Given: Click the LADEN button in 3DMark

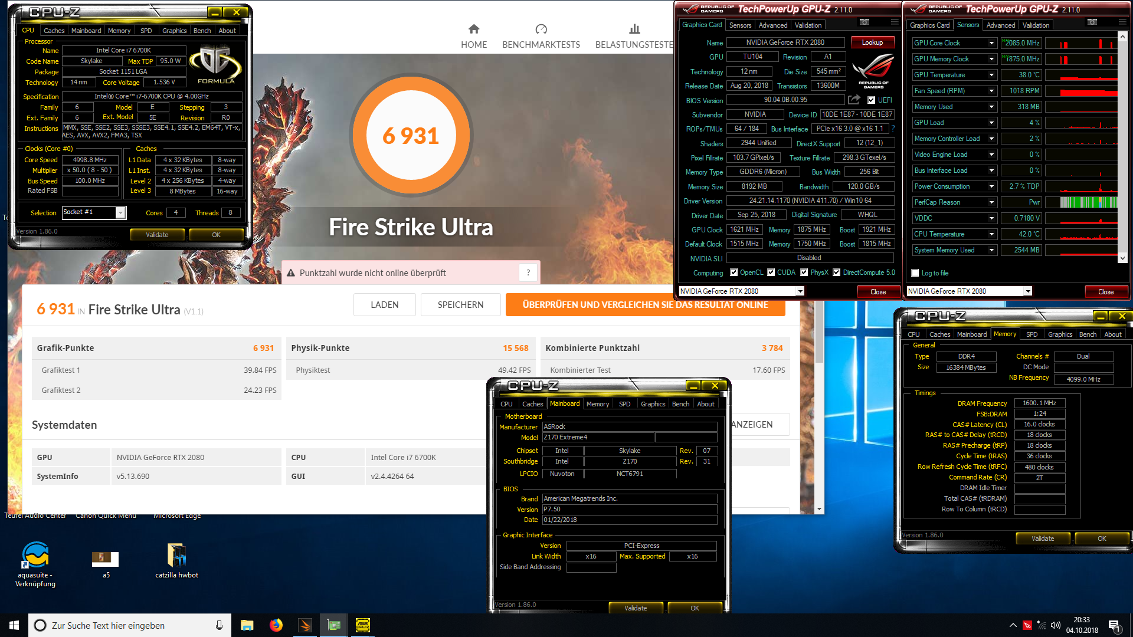Looking at the screenshot, I should point(385,305).
